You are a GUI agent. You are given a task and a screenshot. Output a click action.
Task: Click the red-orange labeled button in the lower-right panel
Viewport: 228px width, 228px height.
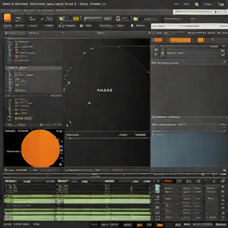click(x=169, y=181)
